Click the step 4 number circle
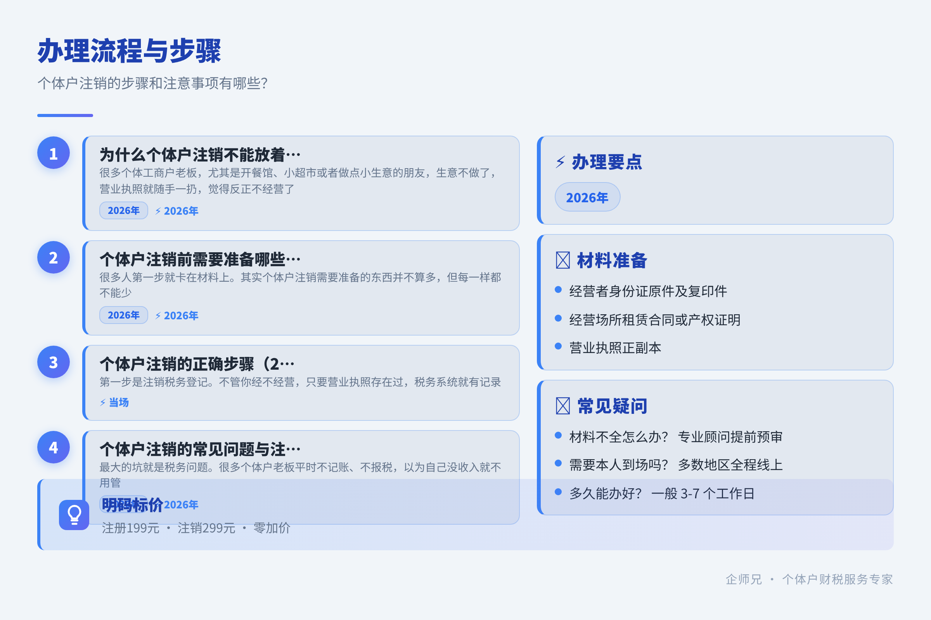The height and width of the screenshot is (620, 931). coord(54,447)
